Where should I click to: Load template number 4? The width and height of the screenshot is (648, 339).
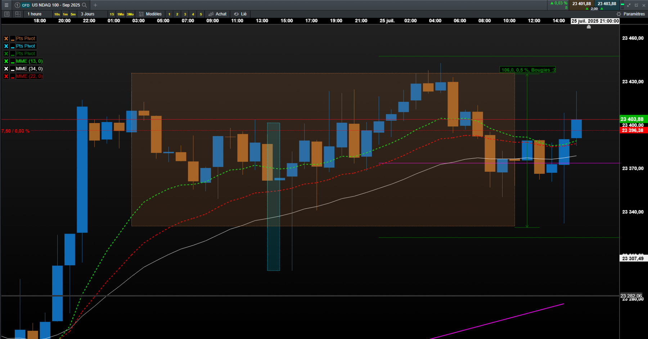coord(193,14)
